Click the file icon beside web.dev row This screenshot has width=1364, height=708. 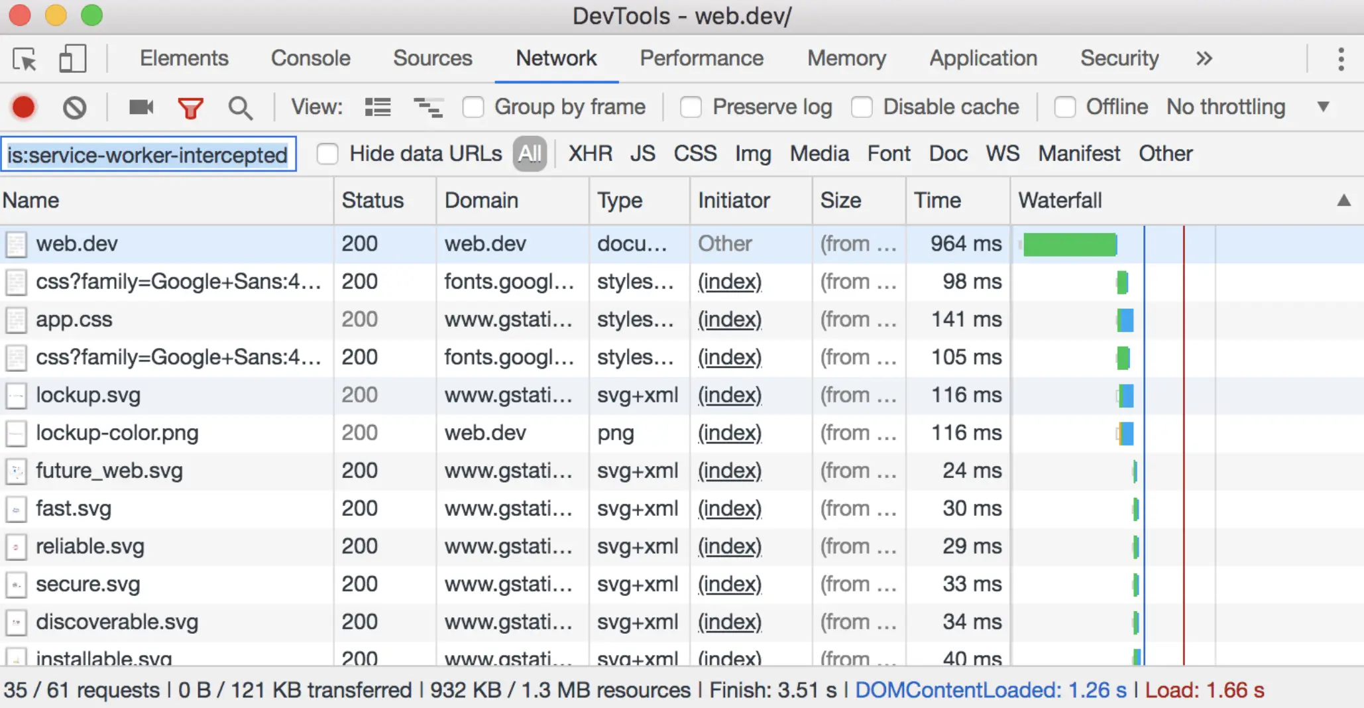point(17,244)
